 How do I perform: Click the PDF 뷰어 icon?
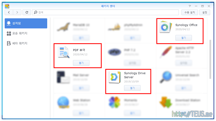click(x=64, y=52)
